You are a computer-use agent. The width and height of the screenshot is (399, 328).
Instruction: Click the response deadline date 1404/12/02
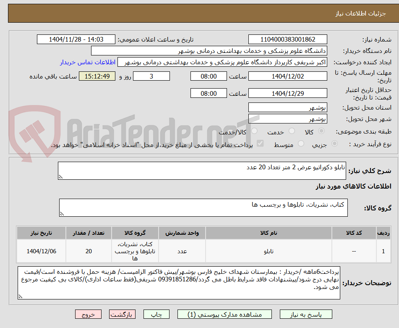pyautogui.click(x=287, y=76)
